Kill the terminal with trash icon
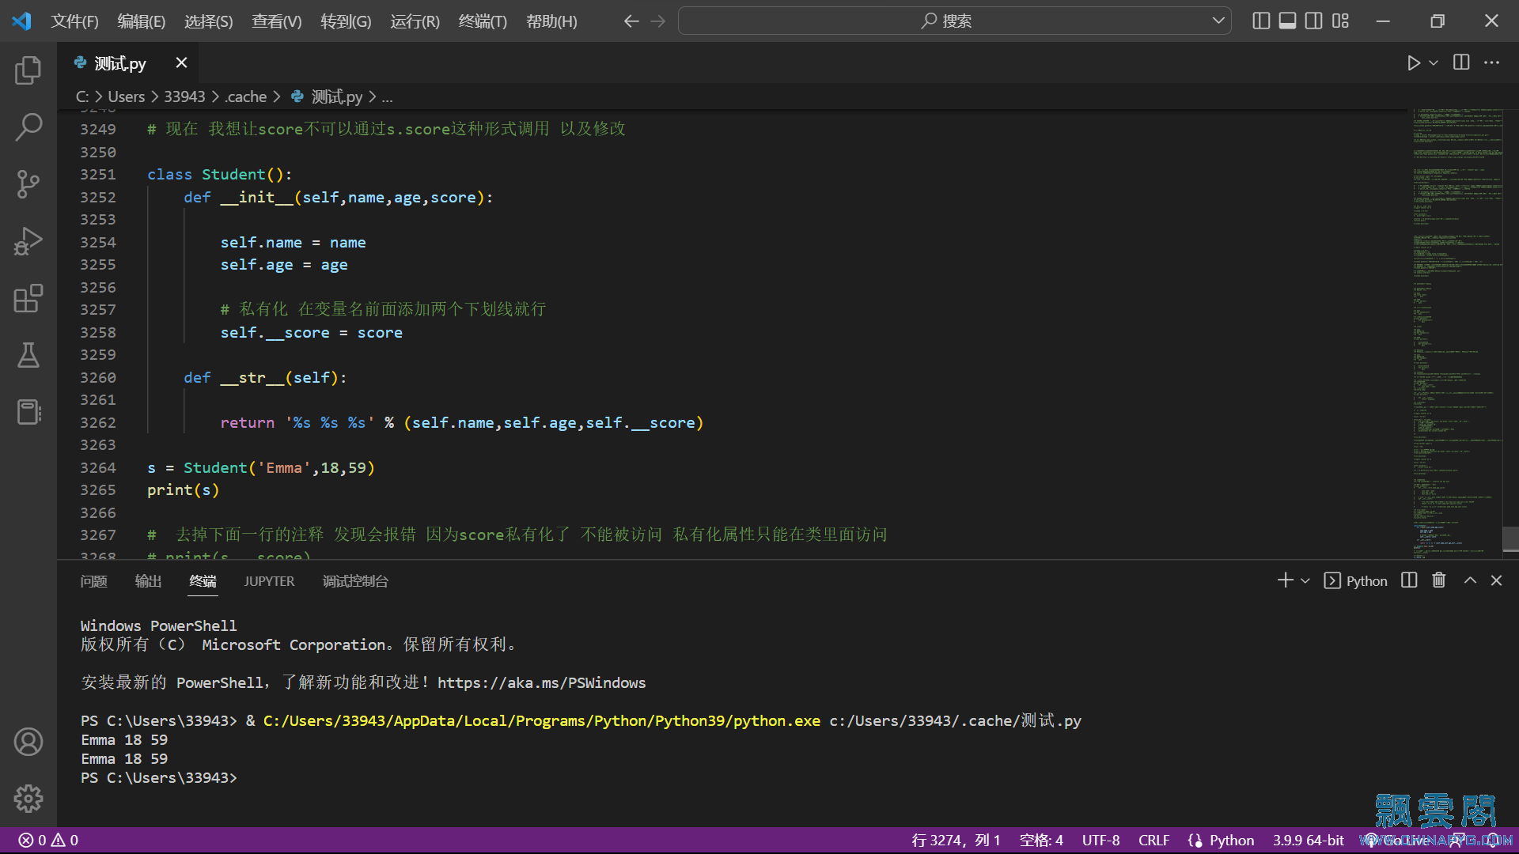 click(1439, 580)
